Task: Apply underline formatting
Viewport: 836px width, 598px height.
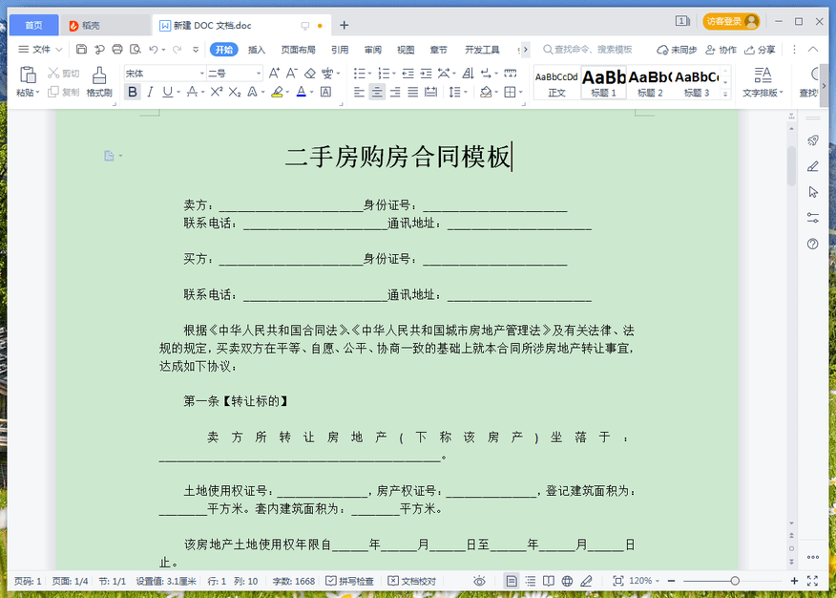Action: point(165,93)
